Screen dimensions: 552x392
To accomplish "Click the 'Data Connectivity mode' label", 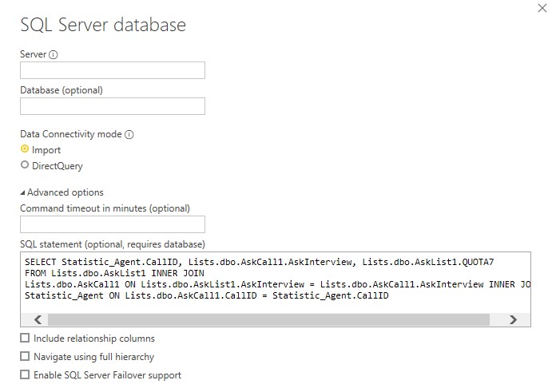I will [x=71, y=134].
